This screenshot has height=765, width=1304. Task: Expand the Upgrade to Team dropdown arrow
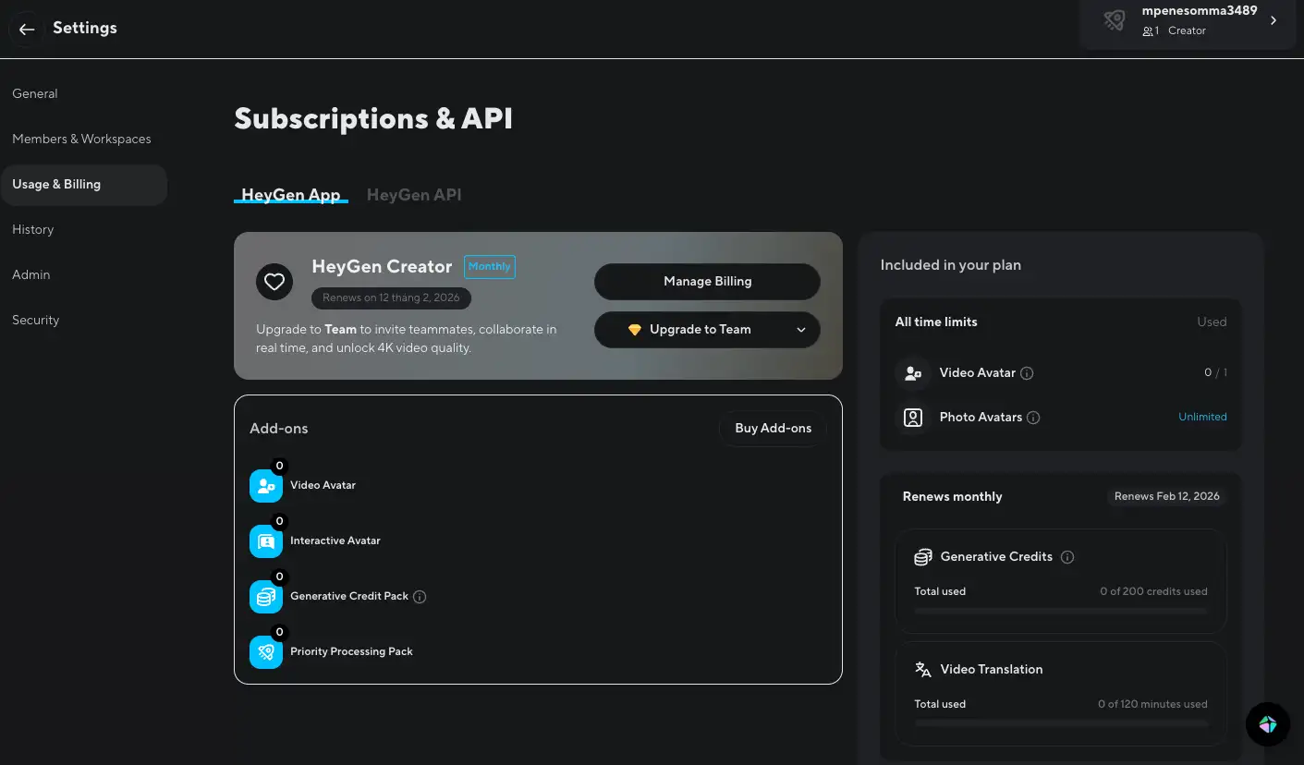coord(801,330)
